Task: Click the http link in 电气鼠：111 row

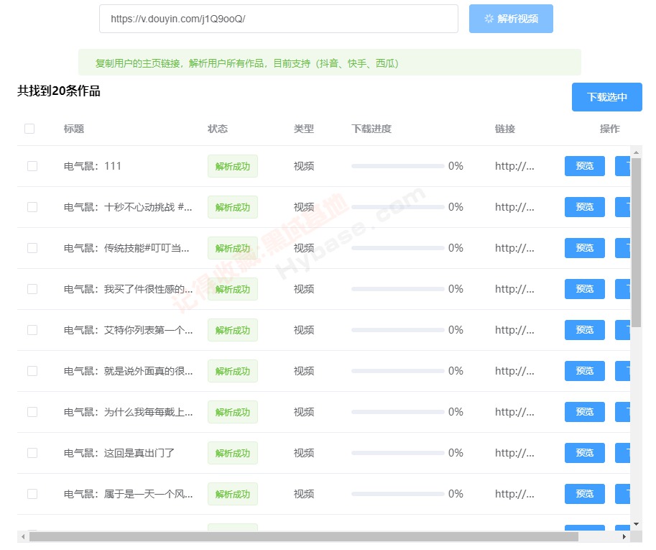Action: click(x=514, y=166)
